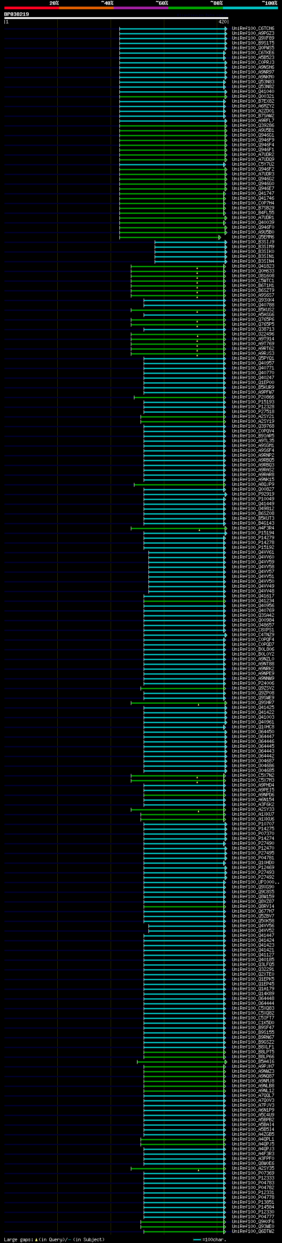Select hit UniRef100_O64442
Viewport: 282px width, 1243px height.
253,756
